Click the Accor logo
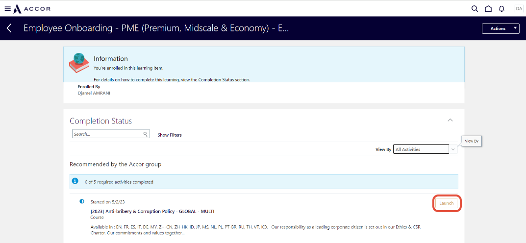 31,9
